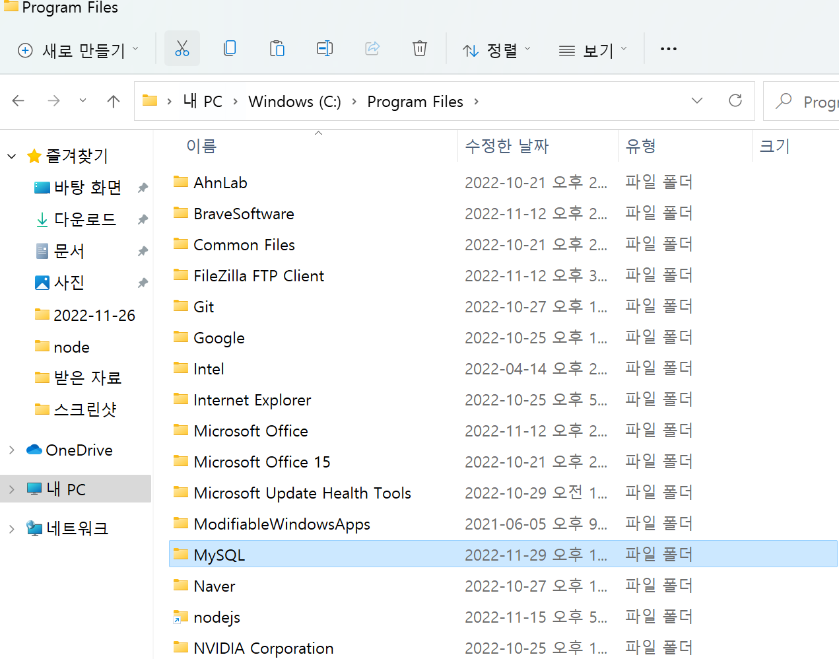This screenshot has height=659, width=839.
Task: Go forward with the right arrow
Action: click(x=53, y=101)
